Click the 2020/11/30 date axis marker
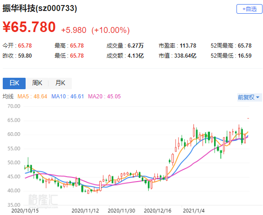This screenshot has height=215, width=263. tap(121, 210)
